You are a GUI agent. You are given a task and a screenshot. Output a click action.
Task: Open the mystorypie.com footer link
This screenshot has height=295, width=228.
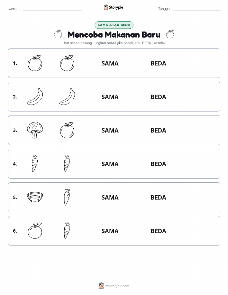117,286
